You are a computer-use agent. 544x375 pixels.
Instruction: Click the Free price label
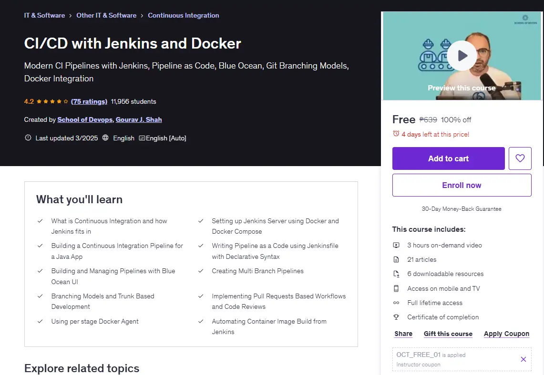403,119
